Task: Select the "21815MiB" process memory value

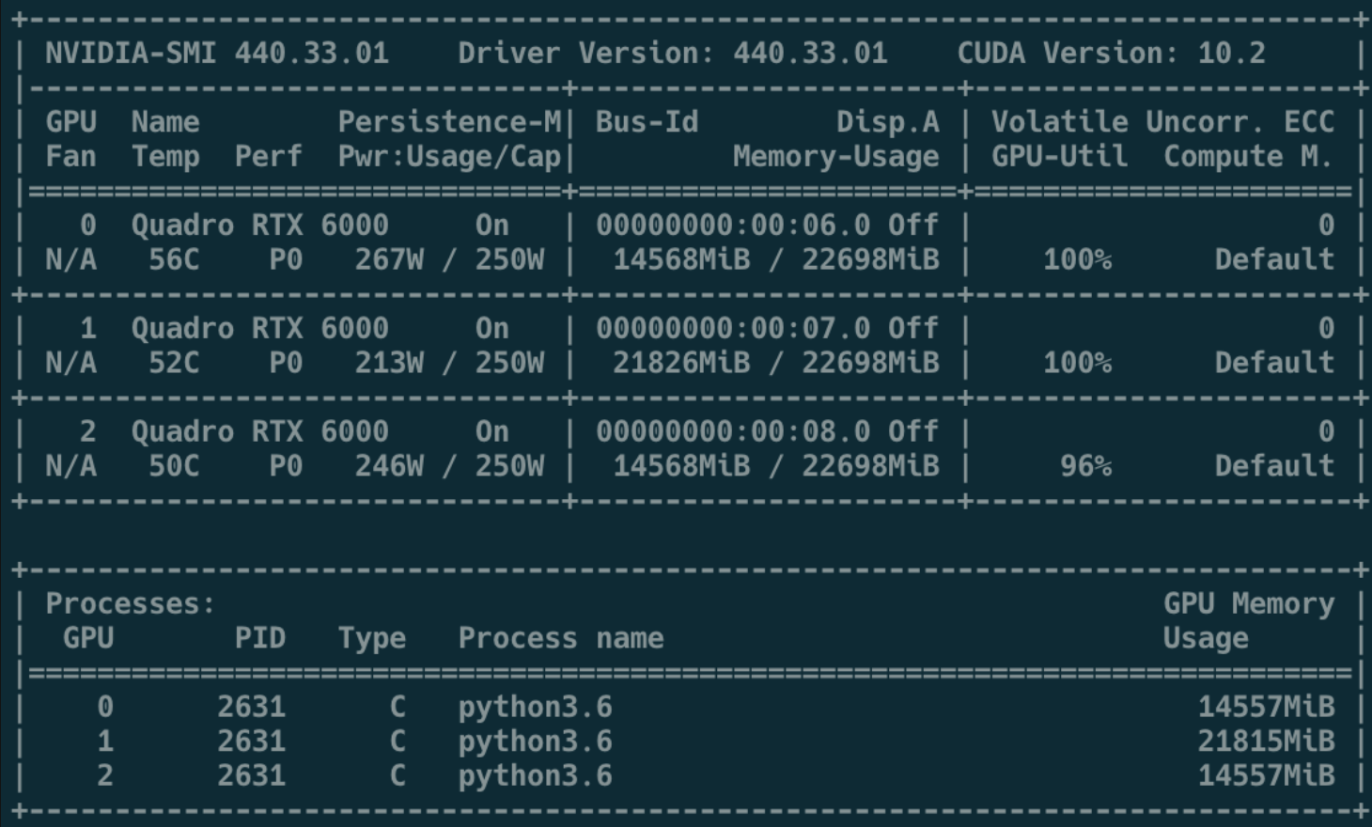Action: pyautogui.click(x=1266, y=741)
